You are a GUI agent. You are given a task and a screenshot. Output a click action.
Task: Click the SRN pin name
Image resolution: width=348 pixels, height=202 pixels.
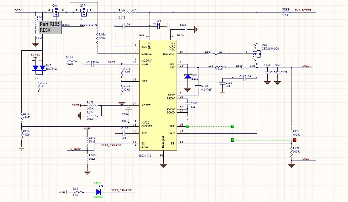172,133
